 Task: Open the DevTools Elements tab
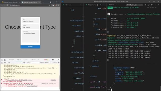pyautogui.click(x=11, y=60)
